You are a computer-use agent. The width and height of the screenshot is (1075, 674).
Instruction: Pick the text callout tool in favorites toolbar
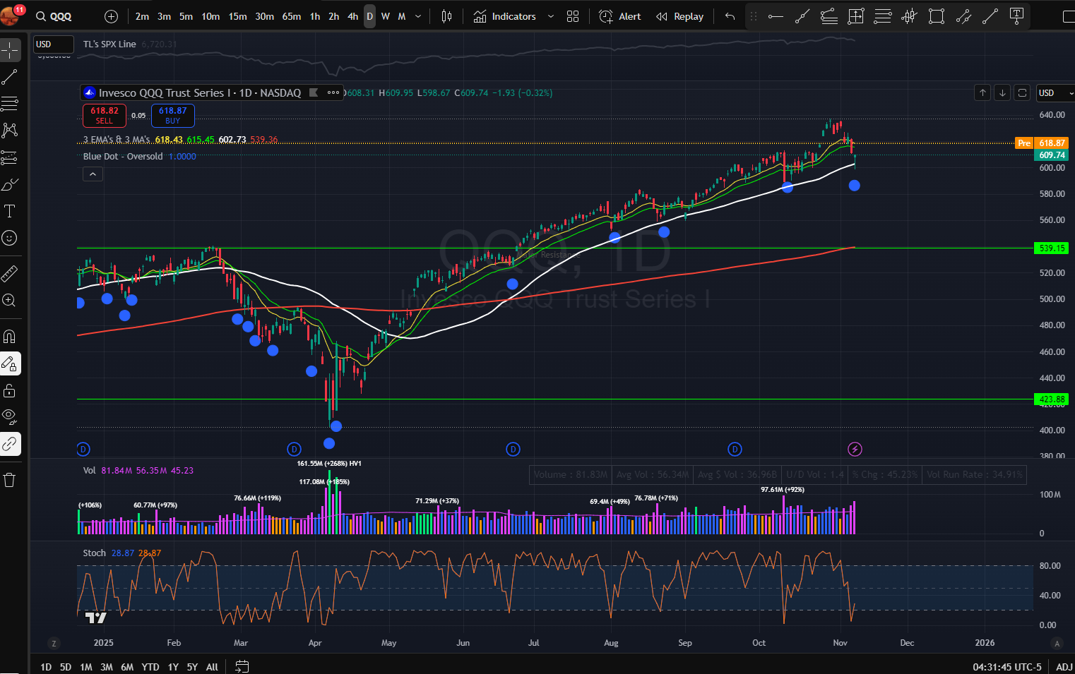(1017, 16)
